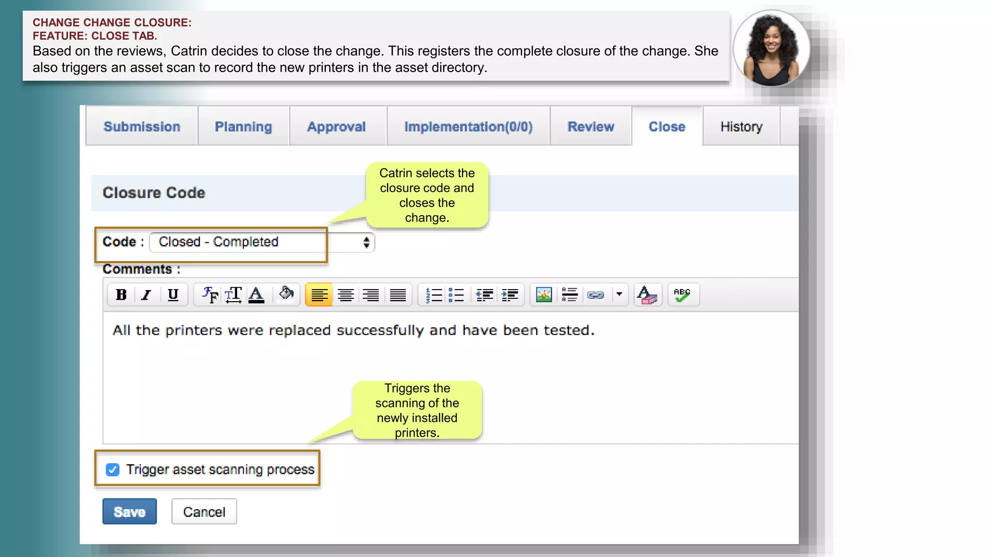Insert a bulleted list
The image size is (991, 557).
point(456,294)
